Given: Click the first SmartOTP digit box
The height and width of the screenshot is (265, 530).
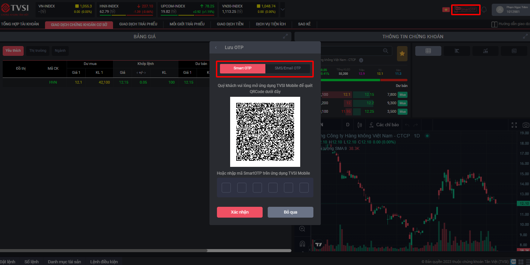Looking at the screenshot, I should (226, 187).
